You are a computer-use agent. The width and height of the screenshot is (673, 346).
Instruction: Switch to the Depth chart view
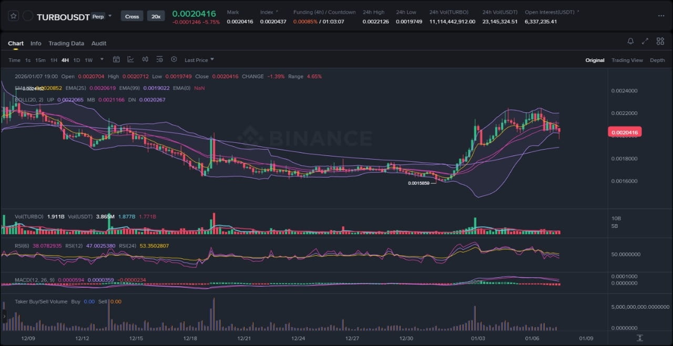pyautogui.click(x=657, y=60)
